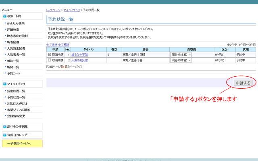Open the 虚ろな十字架 title link
This screenshot has height=161, width=258.
pos(80,54)
